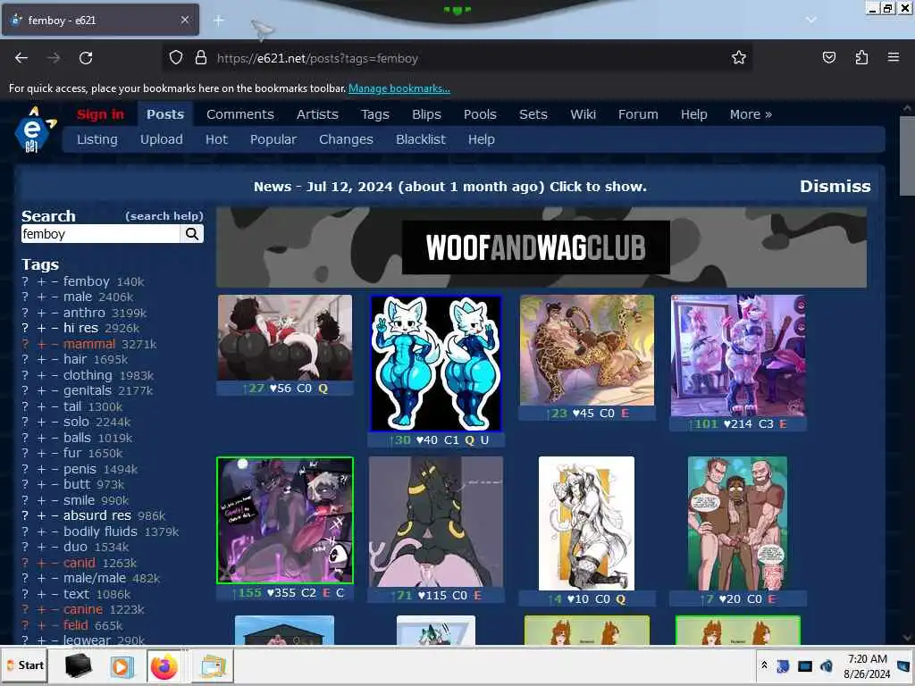Click the network icon in the system tray
This screenshot has width=915, height=686.
[805, 665]
